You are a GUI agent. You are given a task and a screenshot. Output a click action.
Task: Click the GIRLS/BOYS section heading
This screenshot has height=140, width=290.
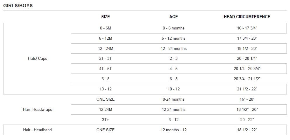(x=18, y=6)
